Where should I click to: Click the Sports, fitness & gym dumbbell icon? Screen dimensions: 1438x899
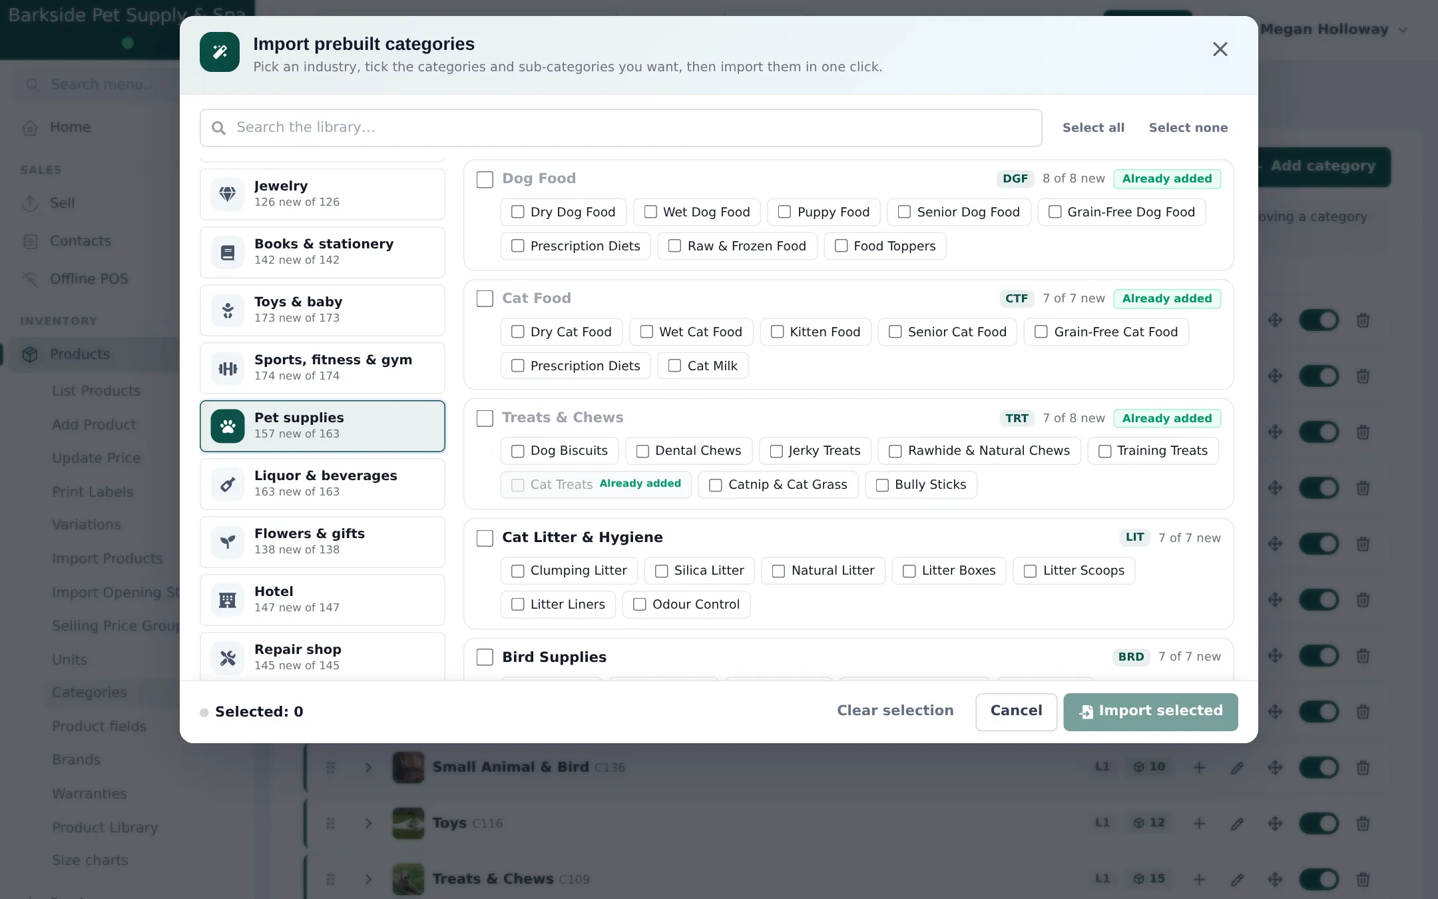point(228,368)
